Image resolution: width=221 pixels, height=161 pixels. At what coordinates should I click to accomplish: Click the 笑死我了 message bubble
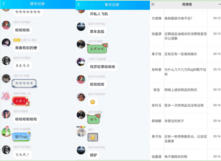point(22,154)
